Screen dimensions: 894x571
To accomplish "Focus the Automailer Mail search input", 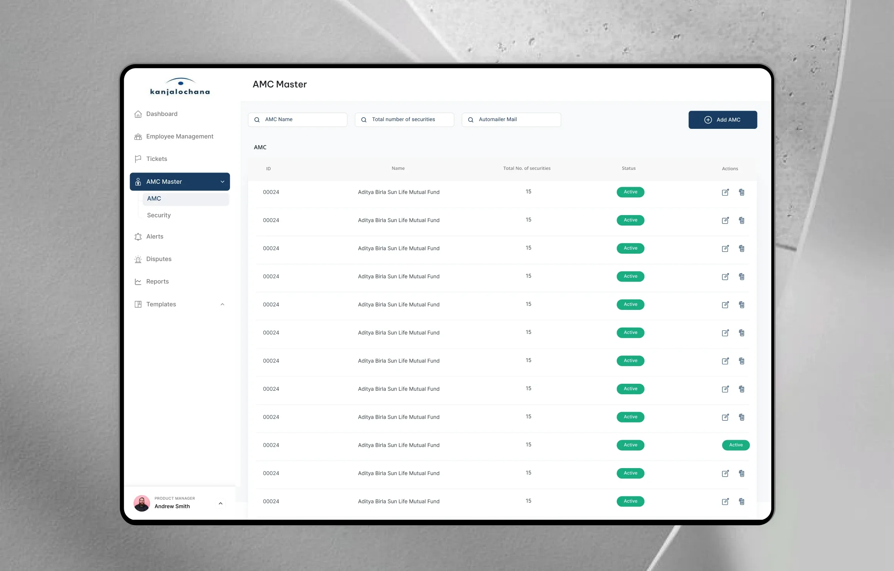I will (x=511, y=120).
